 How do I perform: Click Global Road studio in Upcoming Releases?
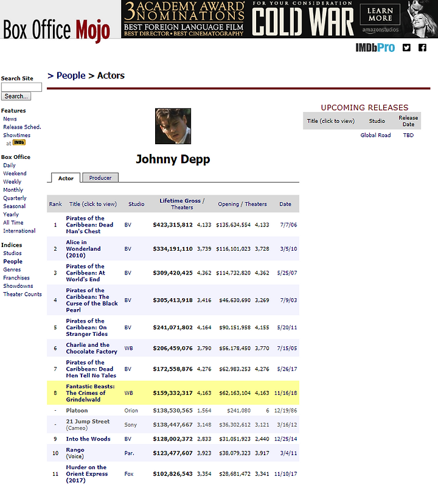pyautogui.click(x=375, y=135)
